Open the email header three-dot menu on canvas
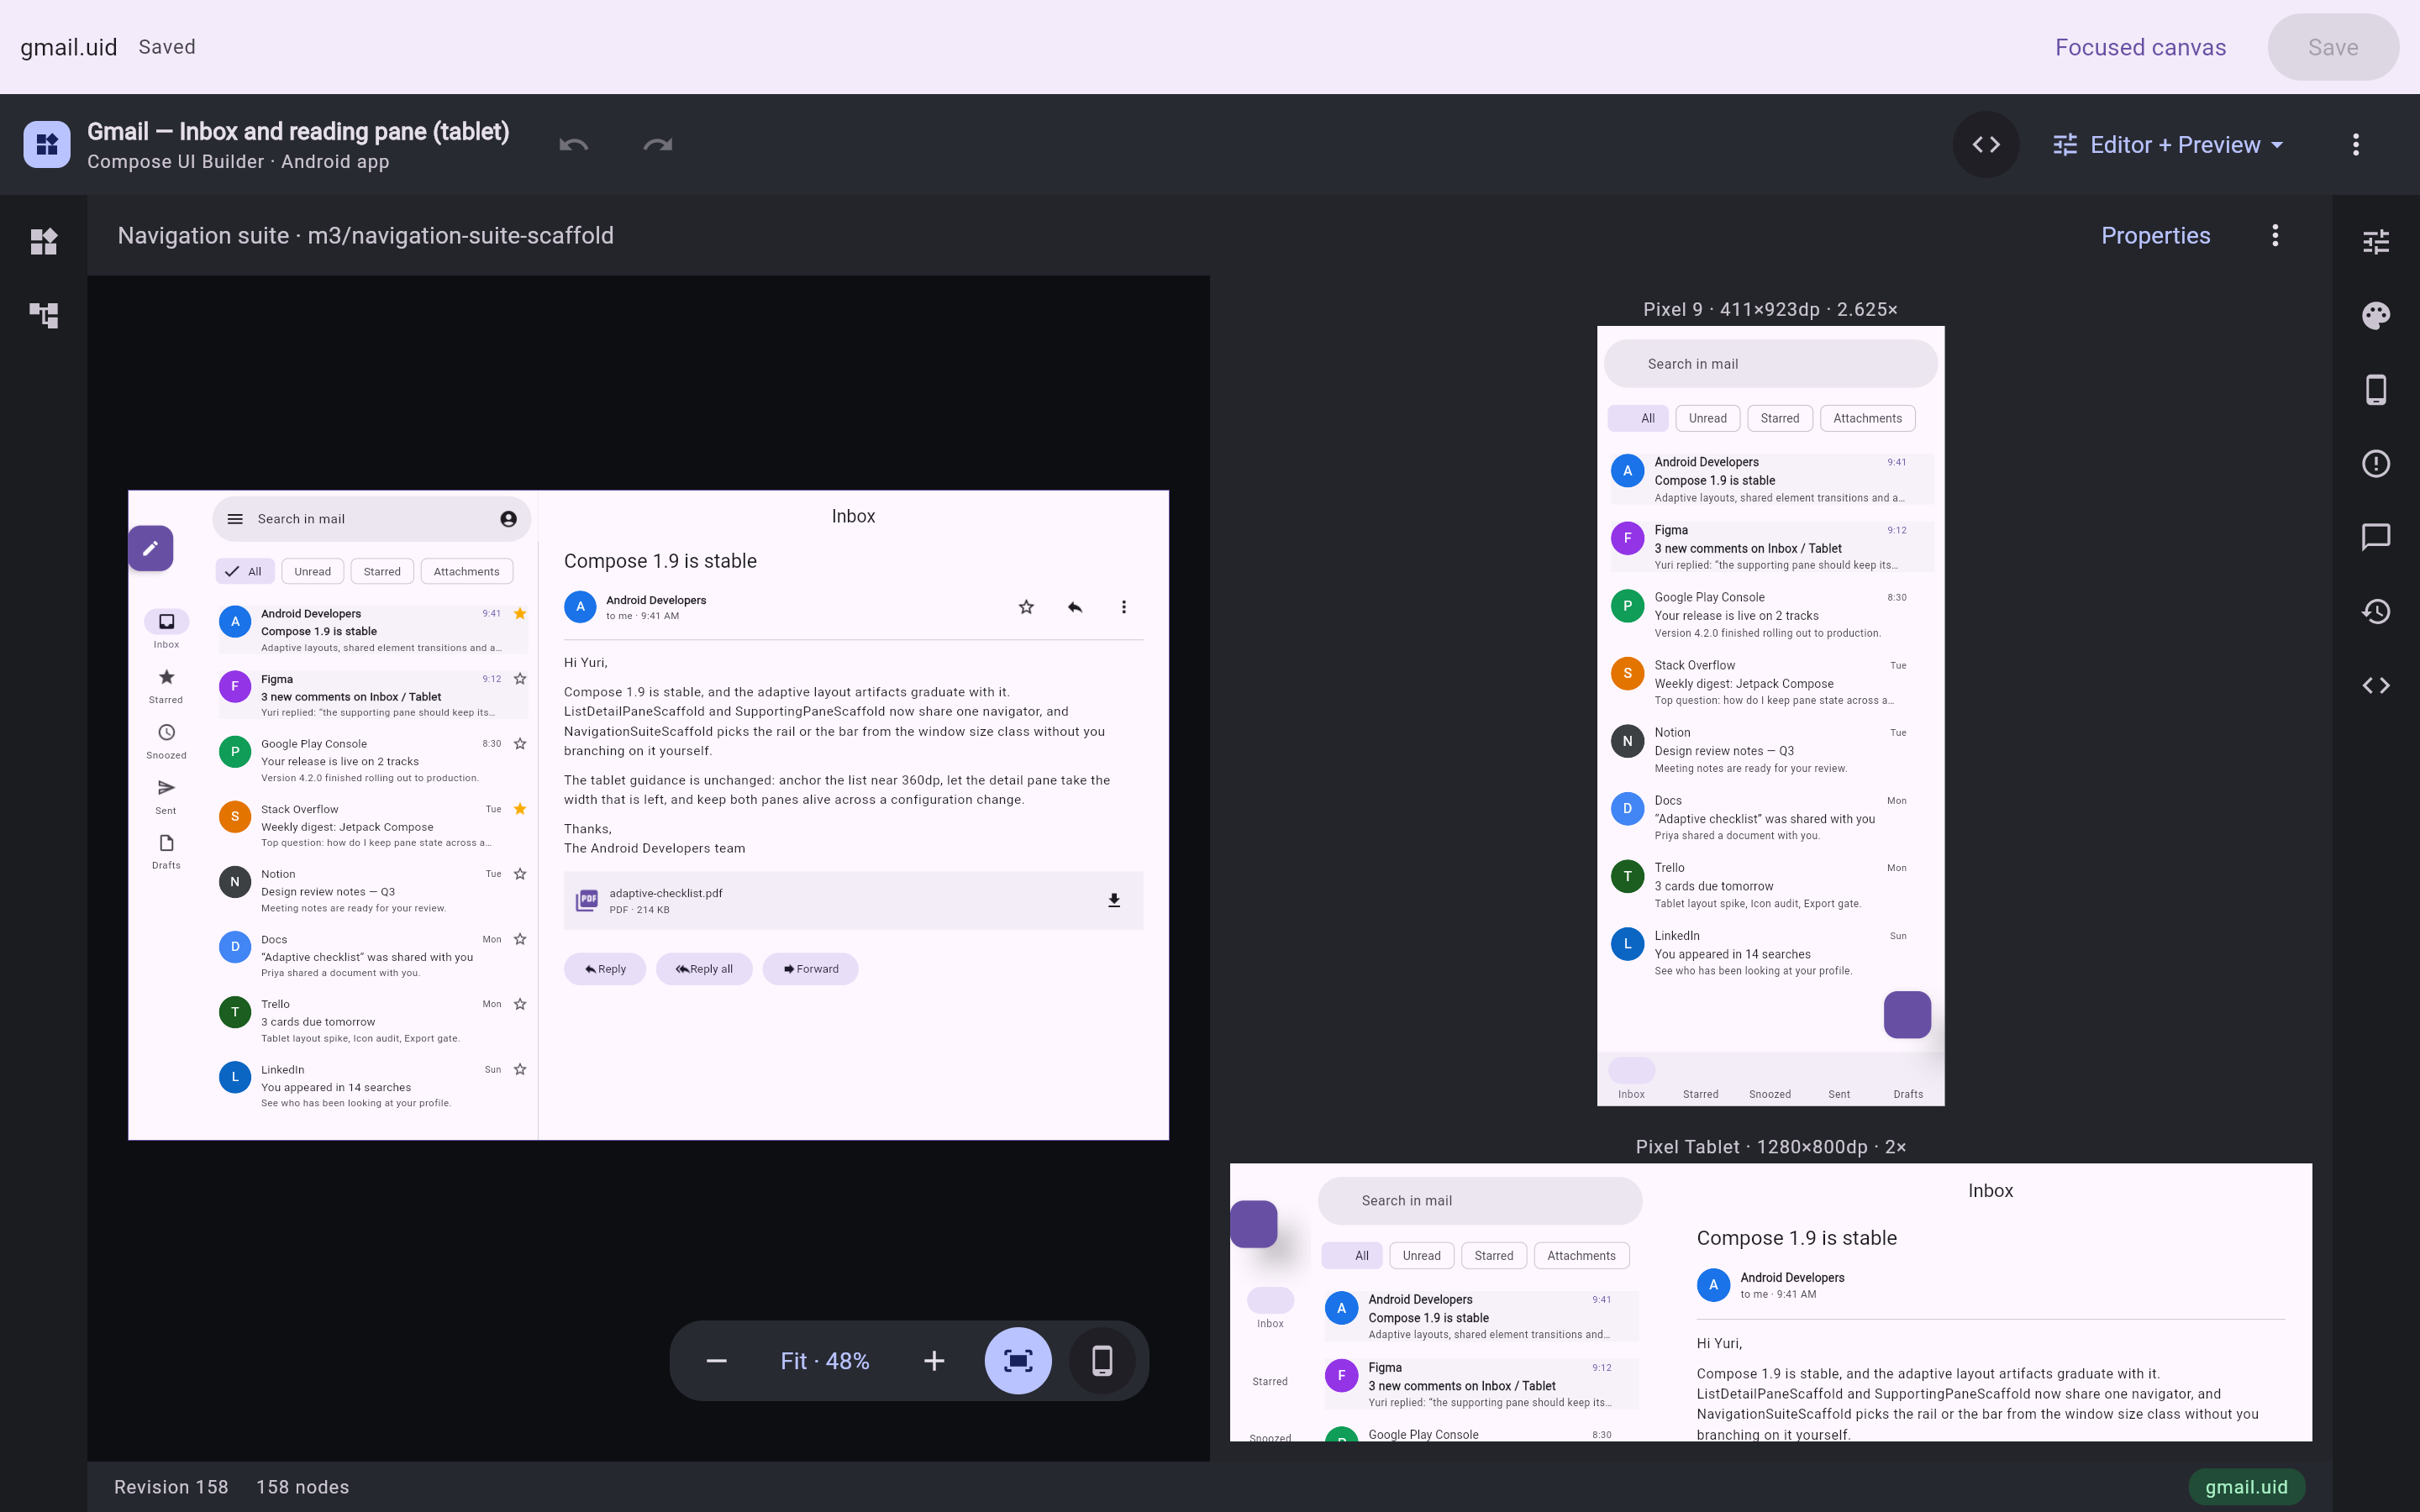The width and height of the screenshot is (2420, 1512). click(x=1123, y=607)
